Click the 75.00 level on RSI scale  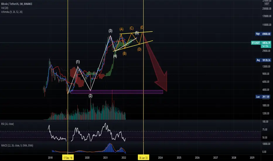[x=265, y=129]
